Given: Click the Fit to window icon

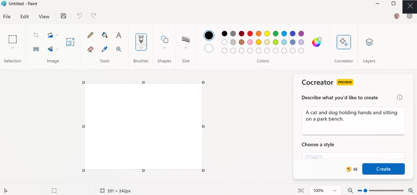Looking at the screenshot, I should tap(301, 191).
